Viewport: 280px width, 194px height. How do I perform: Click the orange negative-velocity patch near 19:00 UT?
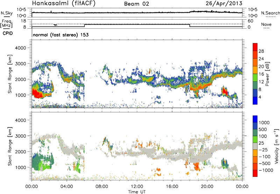197,166
